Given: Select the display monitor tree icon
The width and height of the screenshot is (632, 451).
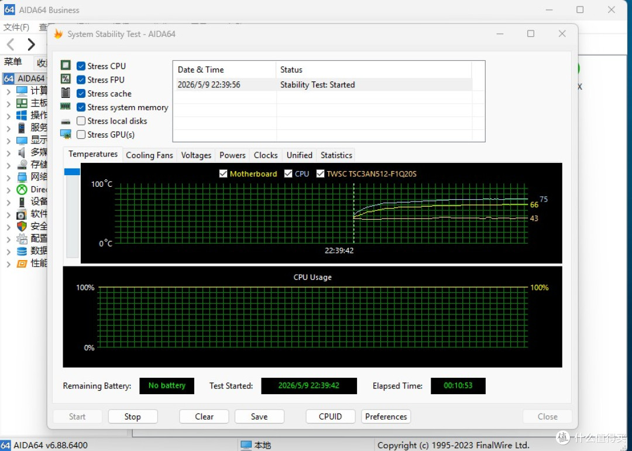Looking at the screenshot, I should (x=22, y=140).
